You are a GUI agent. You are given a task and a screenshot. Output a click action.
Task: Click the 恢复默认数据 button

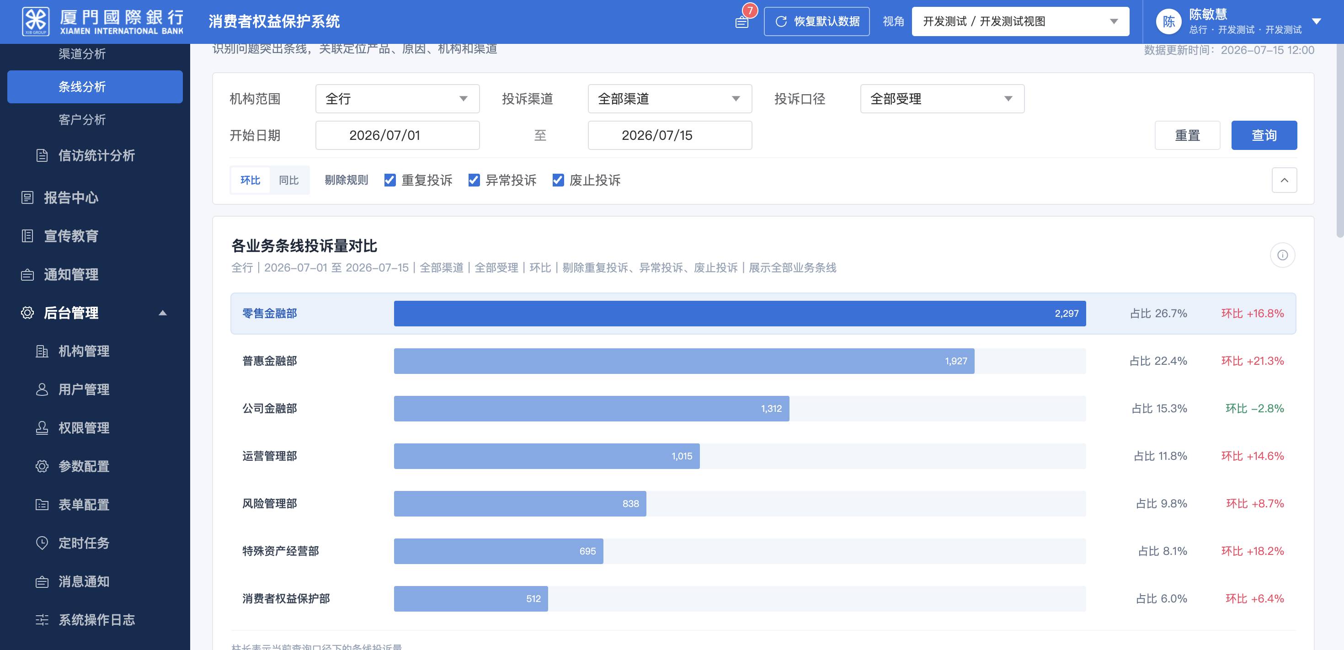point(816,21)
